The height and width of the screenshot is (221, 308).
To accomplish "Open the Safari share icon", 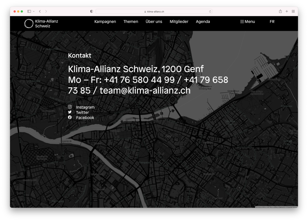I will pyautogui.click(x=280, y=11).
